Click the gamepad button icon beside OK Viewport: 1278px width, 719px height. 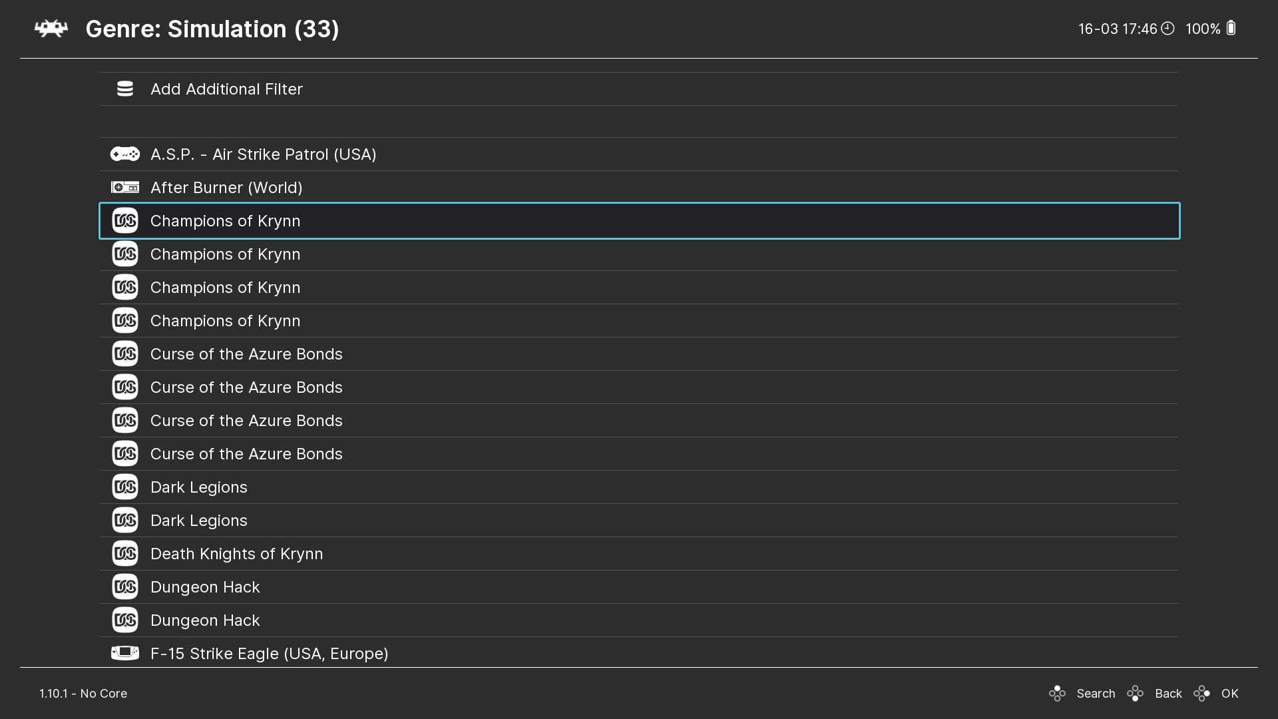coord(1201,694)
